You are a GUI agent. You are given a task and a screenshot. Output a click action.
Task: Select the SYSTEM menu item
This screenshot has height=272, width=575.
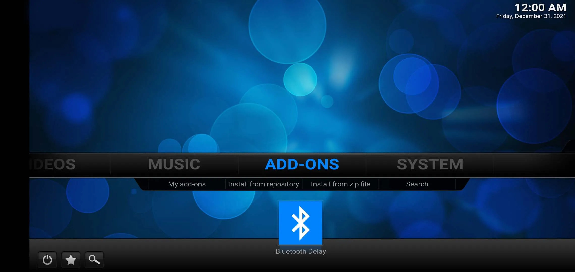point(430,164)
